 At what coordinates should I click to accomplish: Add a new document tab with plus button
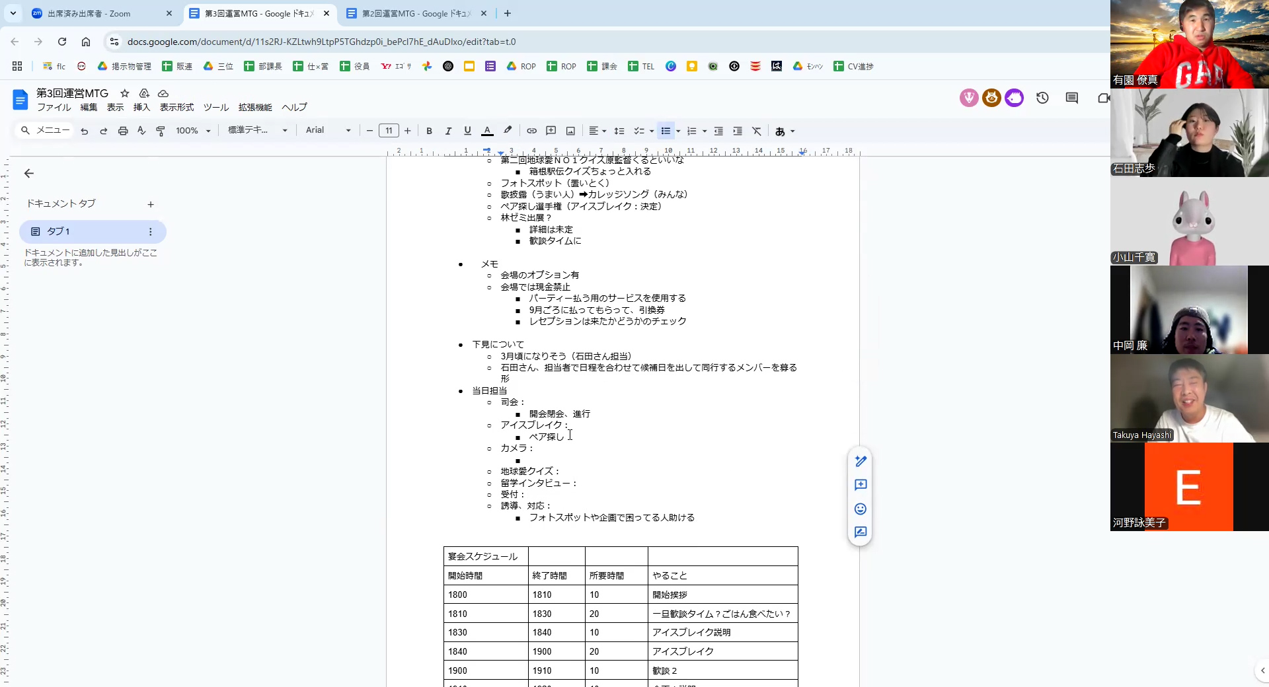click(x=151, y=205)
